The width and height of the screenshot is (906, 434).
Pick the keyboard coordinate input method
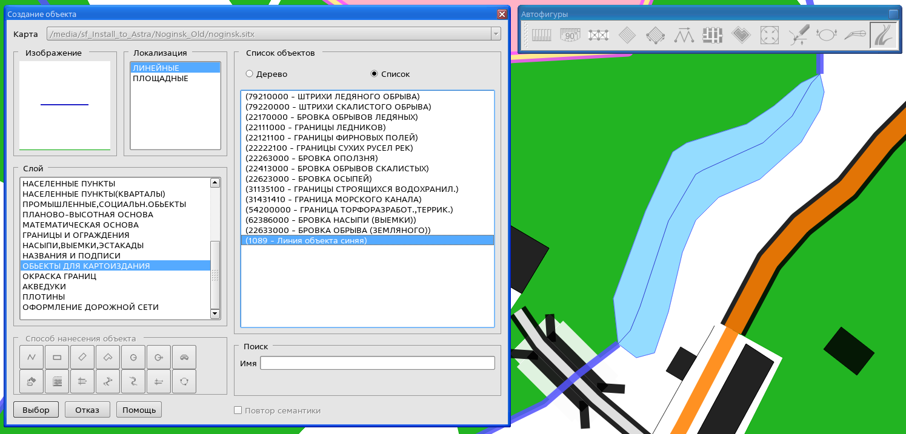57,381
